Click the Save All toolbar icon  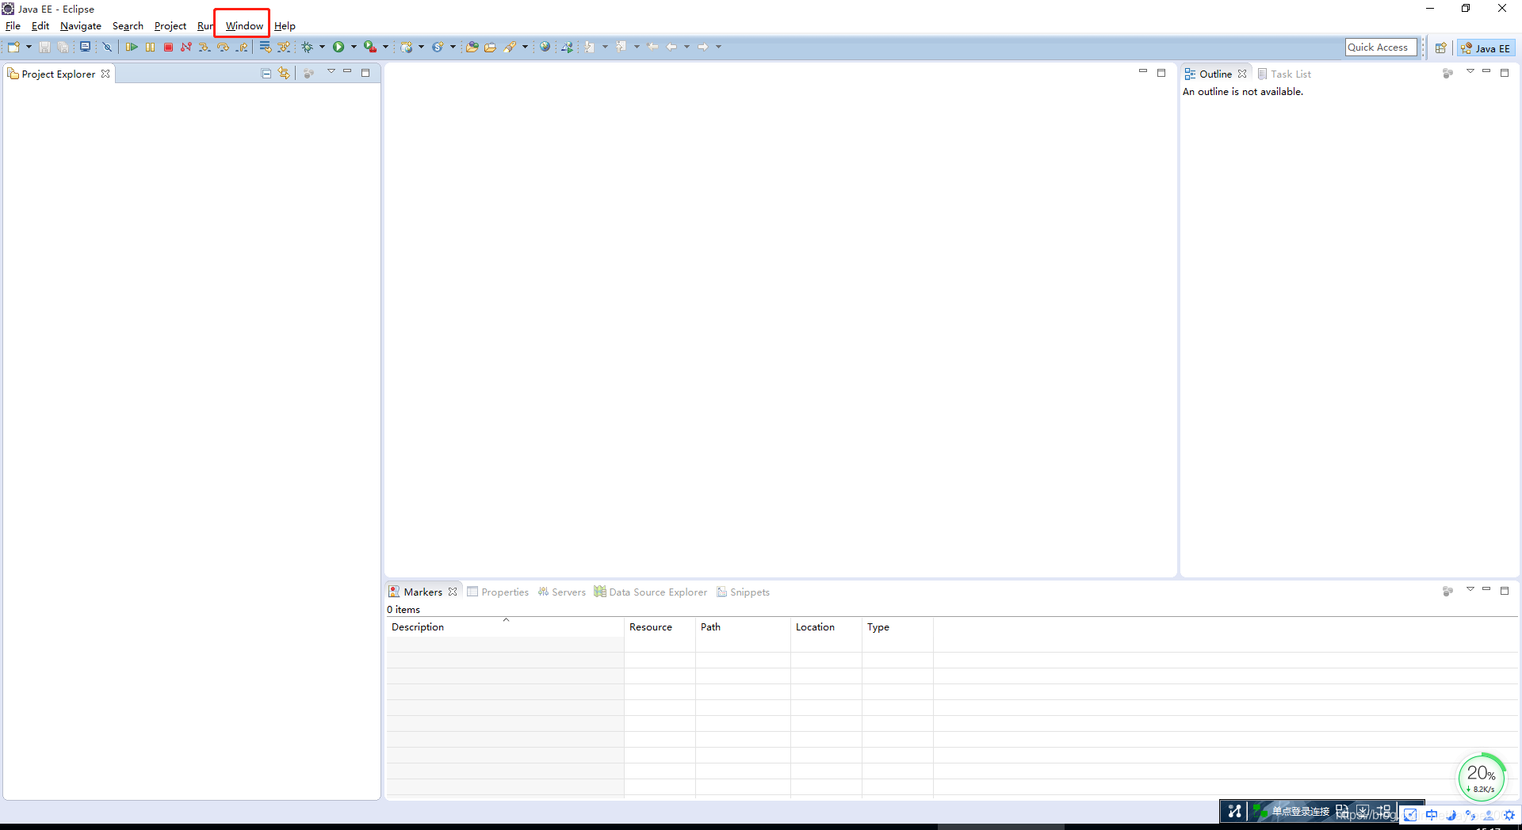point(63,48)
